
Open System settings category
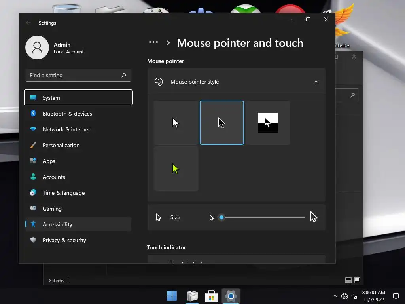[x=78, y=97]
